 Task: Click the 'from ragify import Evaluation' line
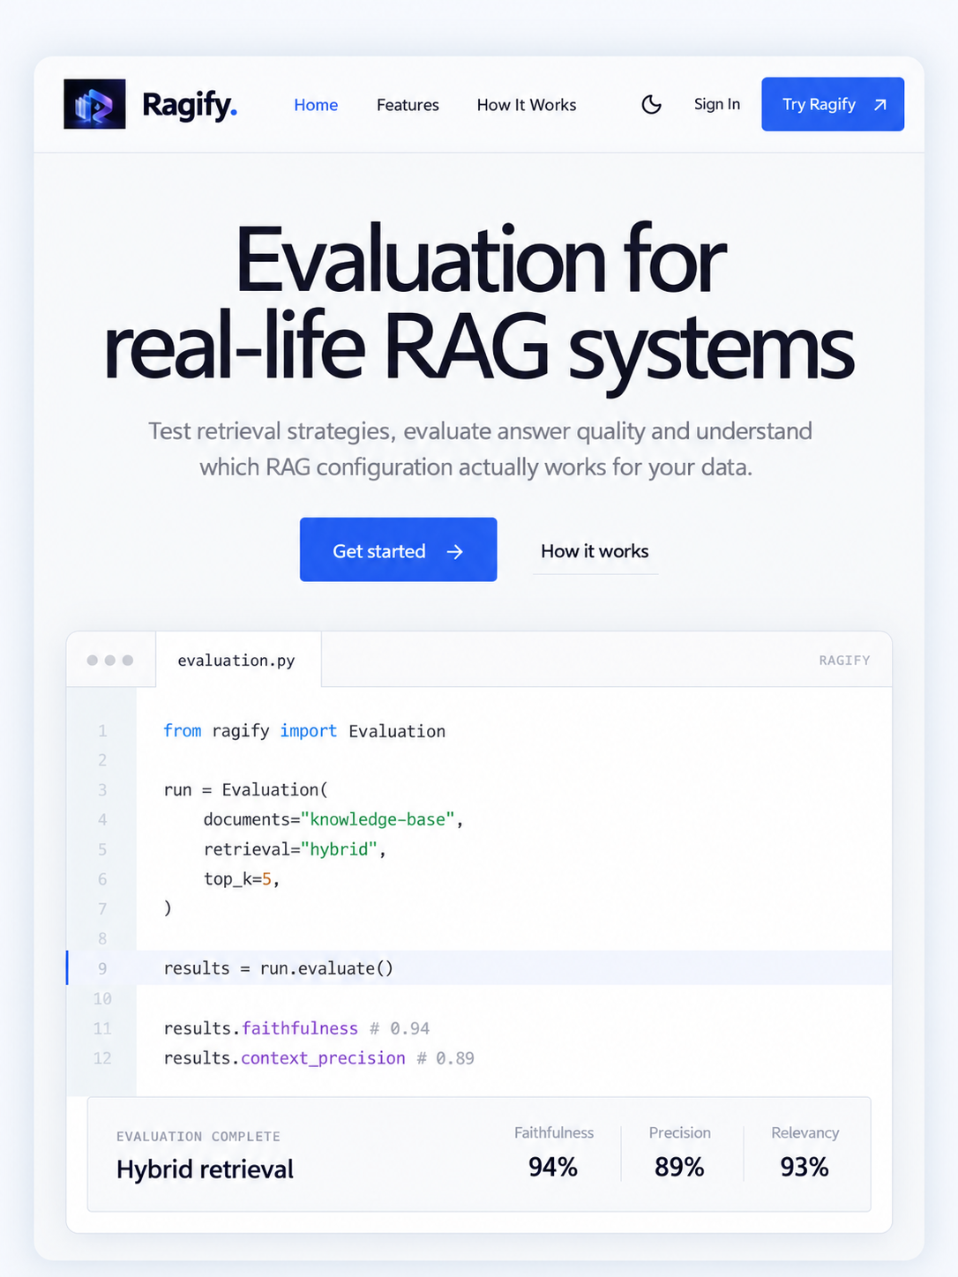click(304, 731)
